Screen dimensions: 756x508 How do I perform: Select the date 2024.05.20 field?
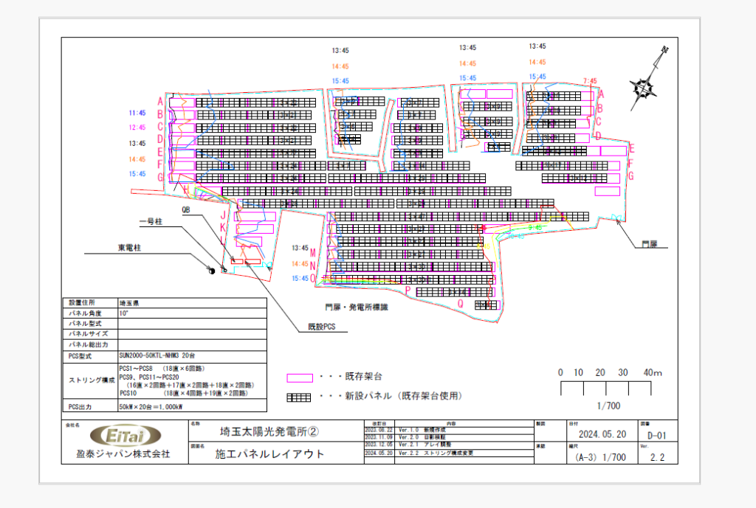[x=602, y=434]
